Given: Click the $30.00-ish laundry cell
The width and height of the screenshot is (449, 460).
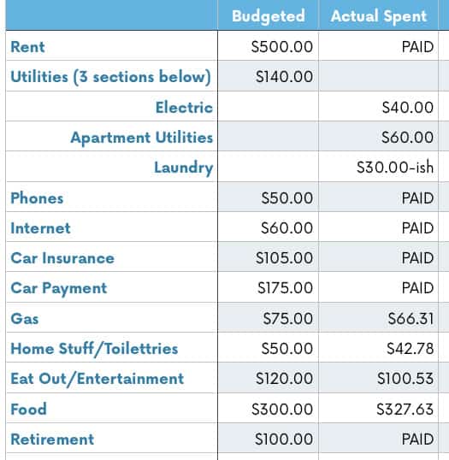Looking at the screenshot, I should tap(379, 167).
